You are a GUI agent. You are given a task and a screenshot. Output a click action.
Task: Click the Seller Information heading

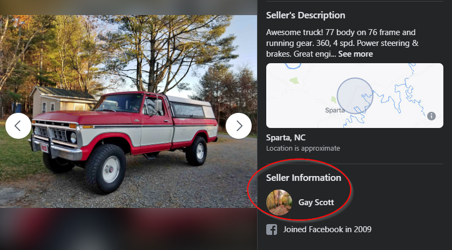point(303,178)
